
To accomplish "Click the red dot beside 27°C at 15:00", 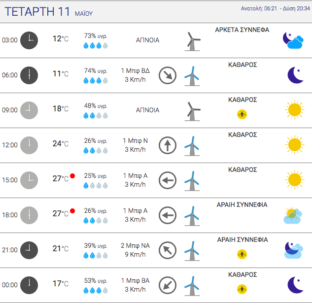I will click(x=72, y=176).
